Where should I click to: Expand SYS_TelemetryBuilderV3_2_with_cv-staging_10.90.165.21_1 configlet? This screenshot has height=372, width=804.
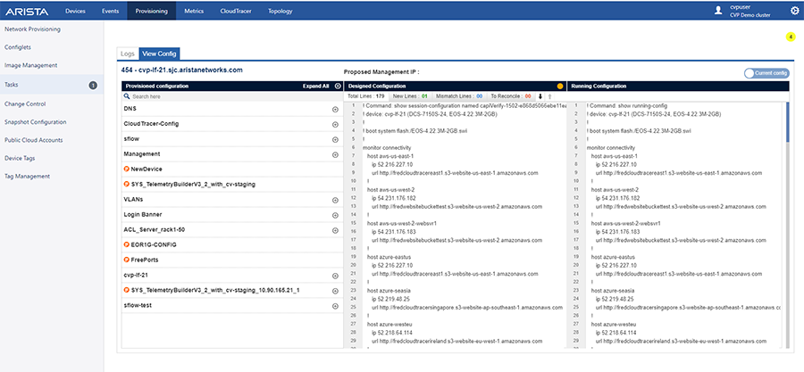tap(335, 291)
